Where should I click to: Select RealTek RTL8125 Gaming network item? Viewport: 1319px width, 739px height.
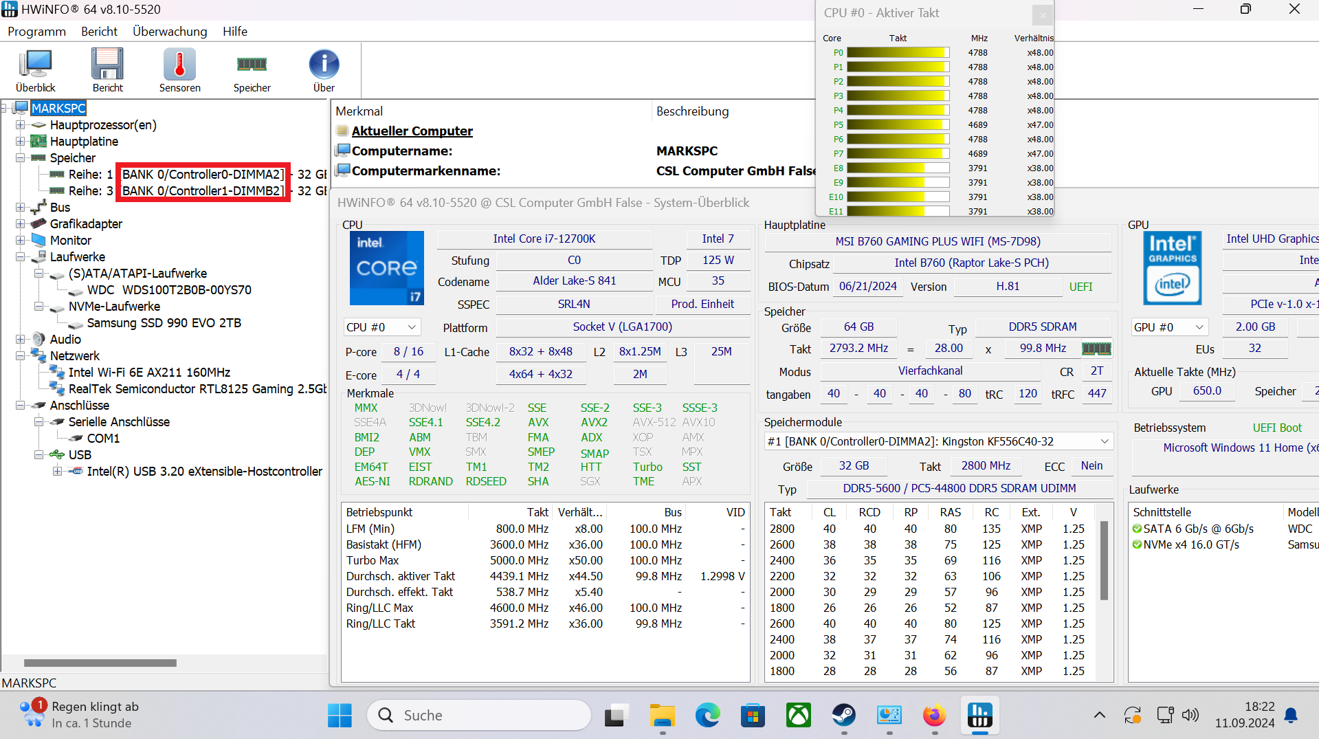[197, 389]
